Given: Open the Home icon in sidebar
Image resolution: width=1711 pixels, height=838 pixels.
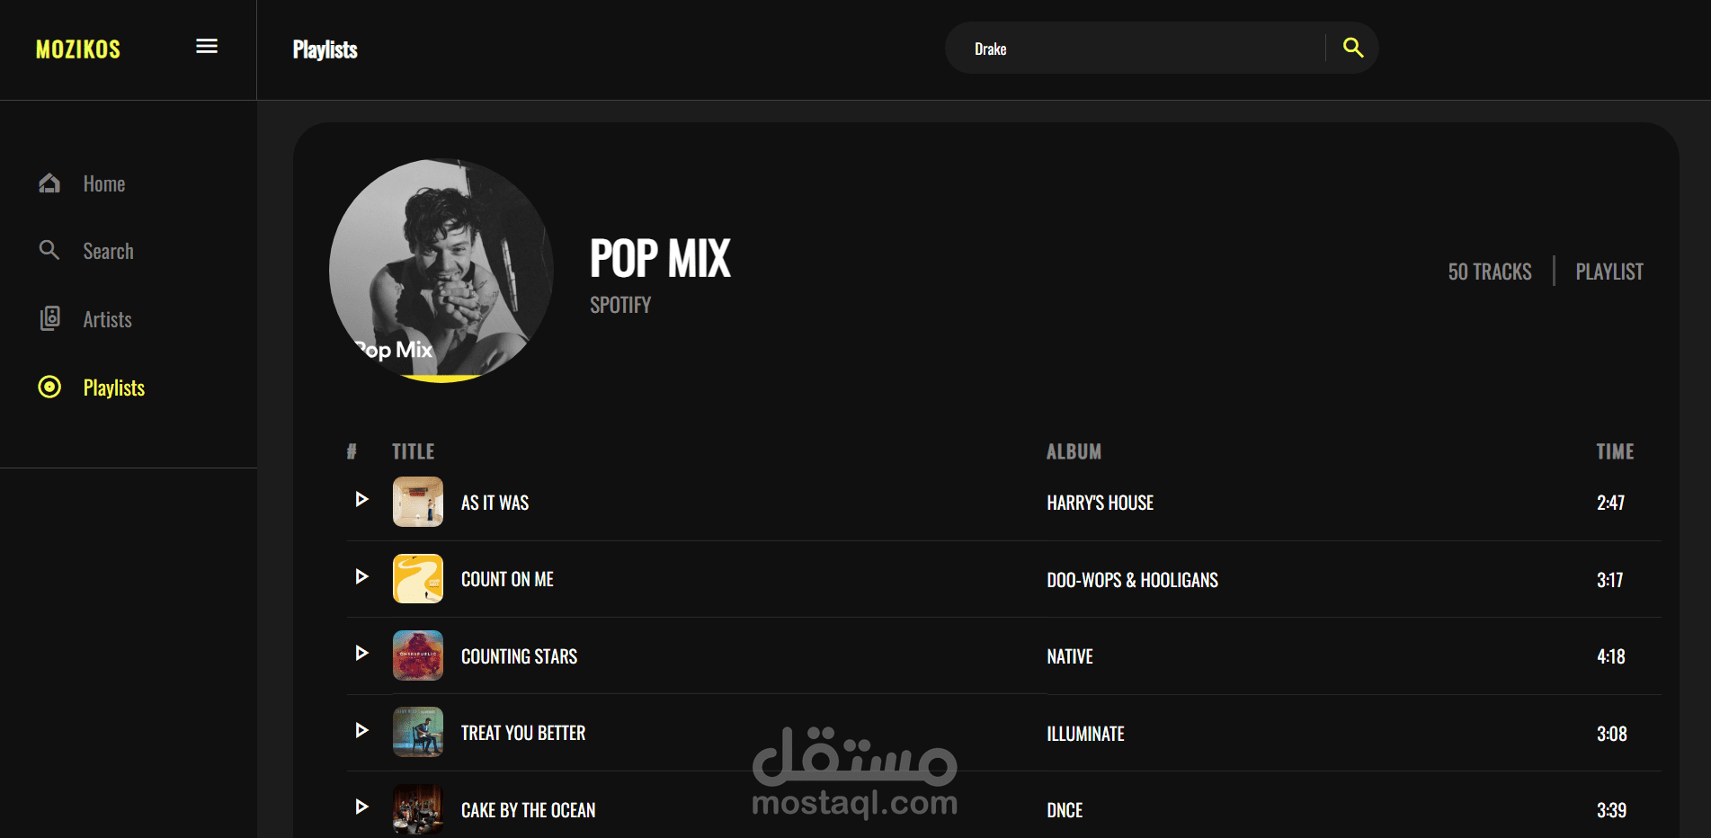Looking at the screenshot, I should (49, 183).
